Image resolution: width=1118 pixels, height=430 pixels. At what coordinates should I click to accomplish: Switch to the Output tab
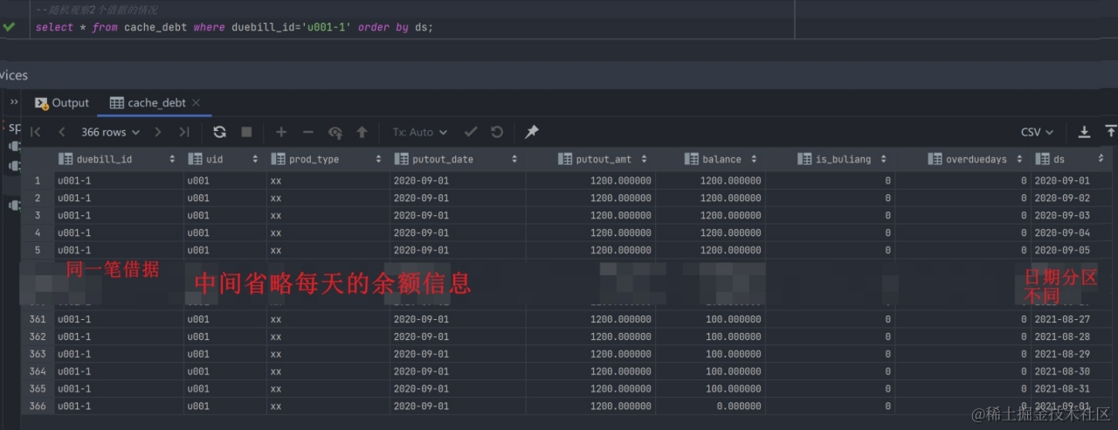point(62,102)
